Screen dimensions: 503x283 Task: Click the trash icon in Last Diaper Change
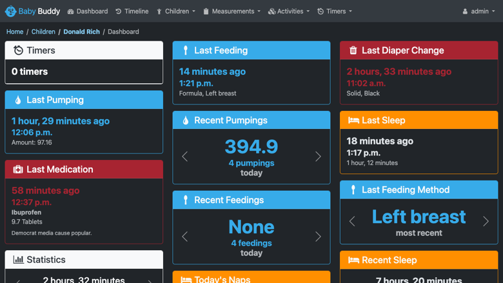pos(353,50)
